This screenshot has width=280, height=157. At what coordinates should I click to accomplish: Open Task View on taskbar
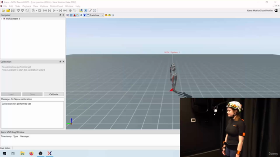pyautogui.click(x=13, y=153)
